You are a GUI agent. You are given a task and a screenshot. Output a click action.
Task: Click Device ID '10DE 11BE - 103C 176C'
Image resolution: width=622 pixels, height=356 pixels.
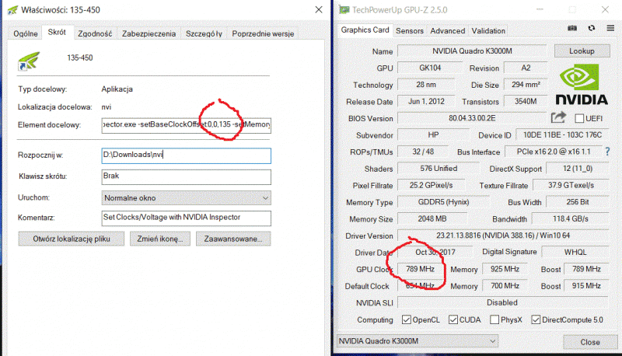click(x=562, y=134)
